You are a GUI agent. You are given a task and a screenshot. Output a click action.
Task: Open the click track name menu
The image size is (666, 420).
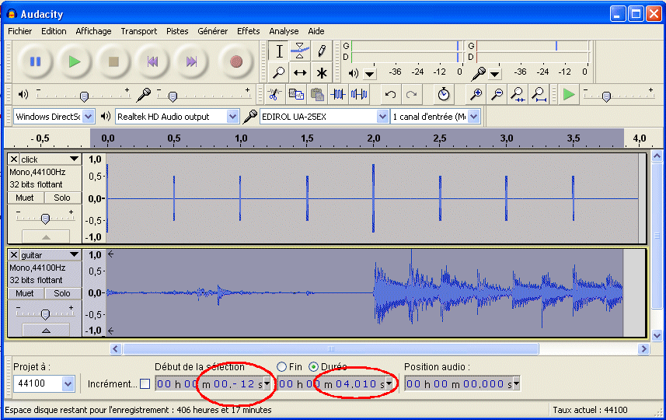[x=50, y=159]
